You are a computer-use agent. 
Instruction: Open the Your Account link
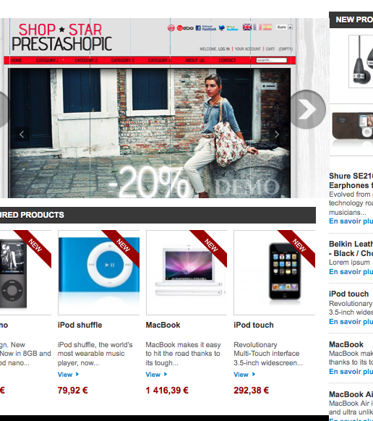click(248, 49)
